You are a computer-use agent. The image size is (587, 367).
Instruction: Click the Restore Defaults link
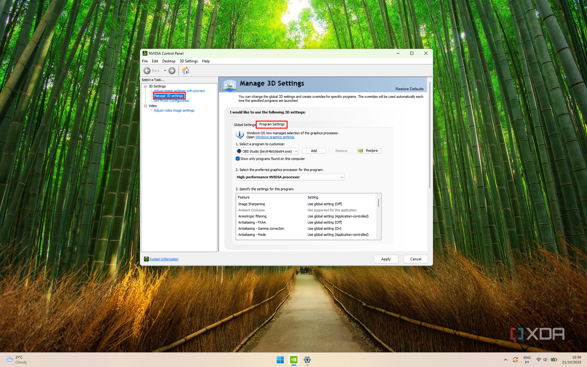click(x=409, y=89)
